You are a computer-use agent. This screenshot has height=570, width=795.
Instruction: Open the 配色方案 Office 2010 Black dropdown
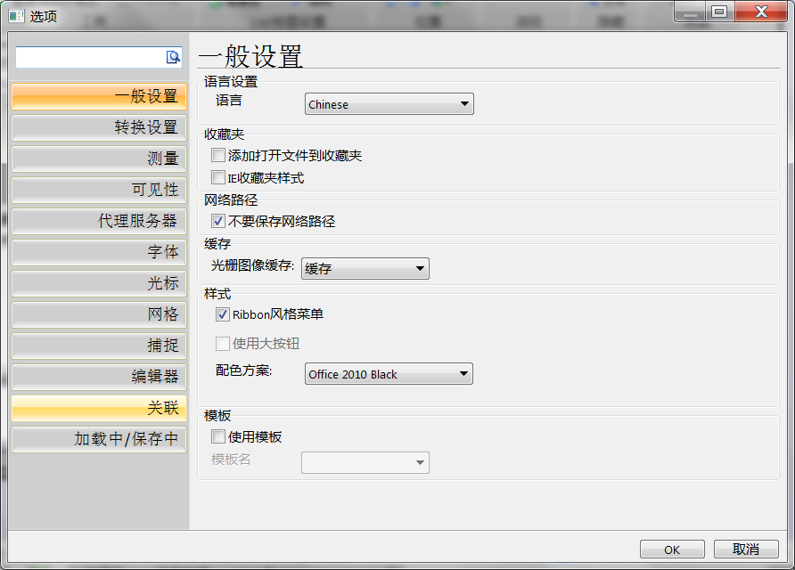(389, 374)
